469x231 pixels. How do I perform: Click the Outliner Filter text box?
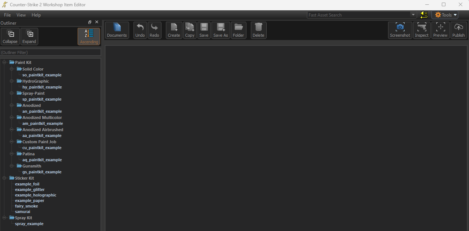50,53
